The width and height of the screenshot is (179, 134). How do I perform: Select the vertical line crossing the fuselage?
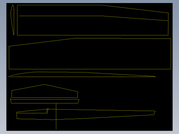pyautogui.click(x=56, y=116)
